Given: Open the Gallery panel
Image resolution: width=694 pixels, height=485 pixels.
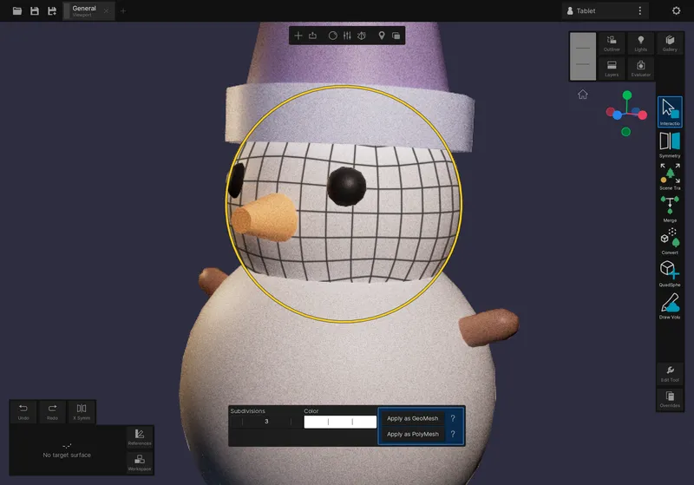Looking at the screenshot, I should click(670, 43).
